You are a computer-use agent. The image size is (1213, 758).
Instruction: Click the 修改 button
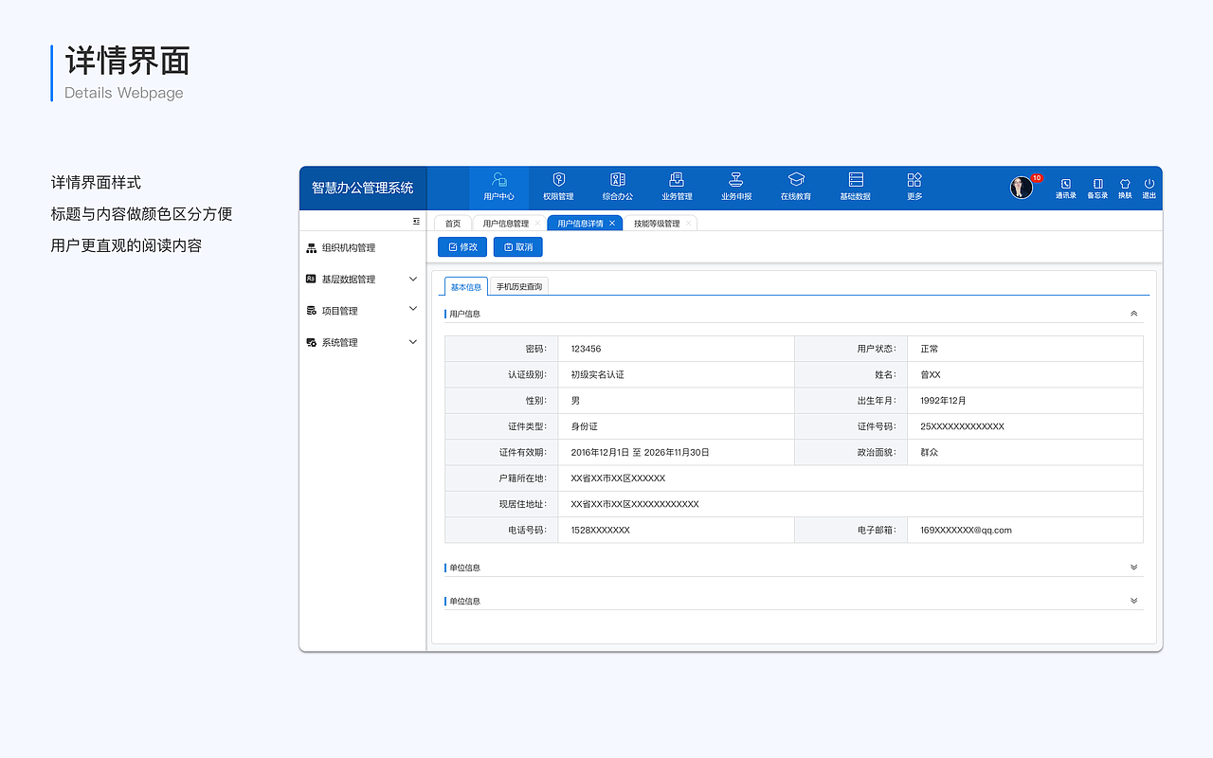(x=462, y=247)
